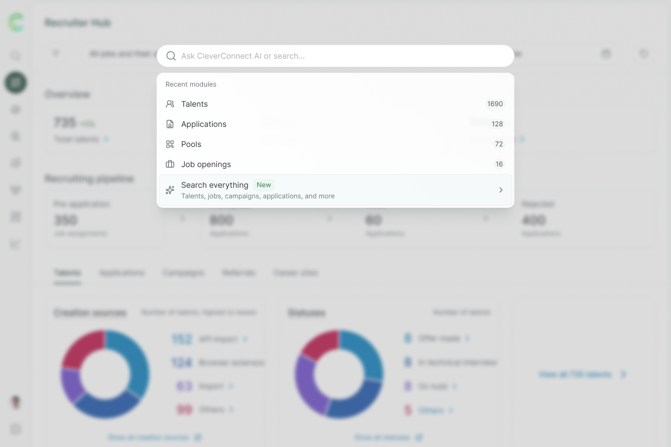Image resolution: width=671 pixels, height=447 pixels.
Task: Click the Applications document icon
Action: pos(170,124)
